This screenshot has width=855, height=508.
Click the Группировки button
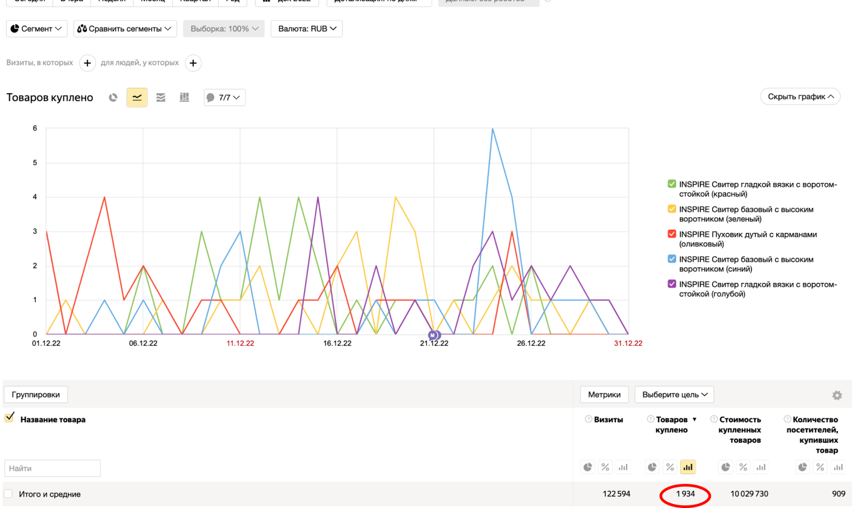(x=36, y=394)
